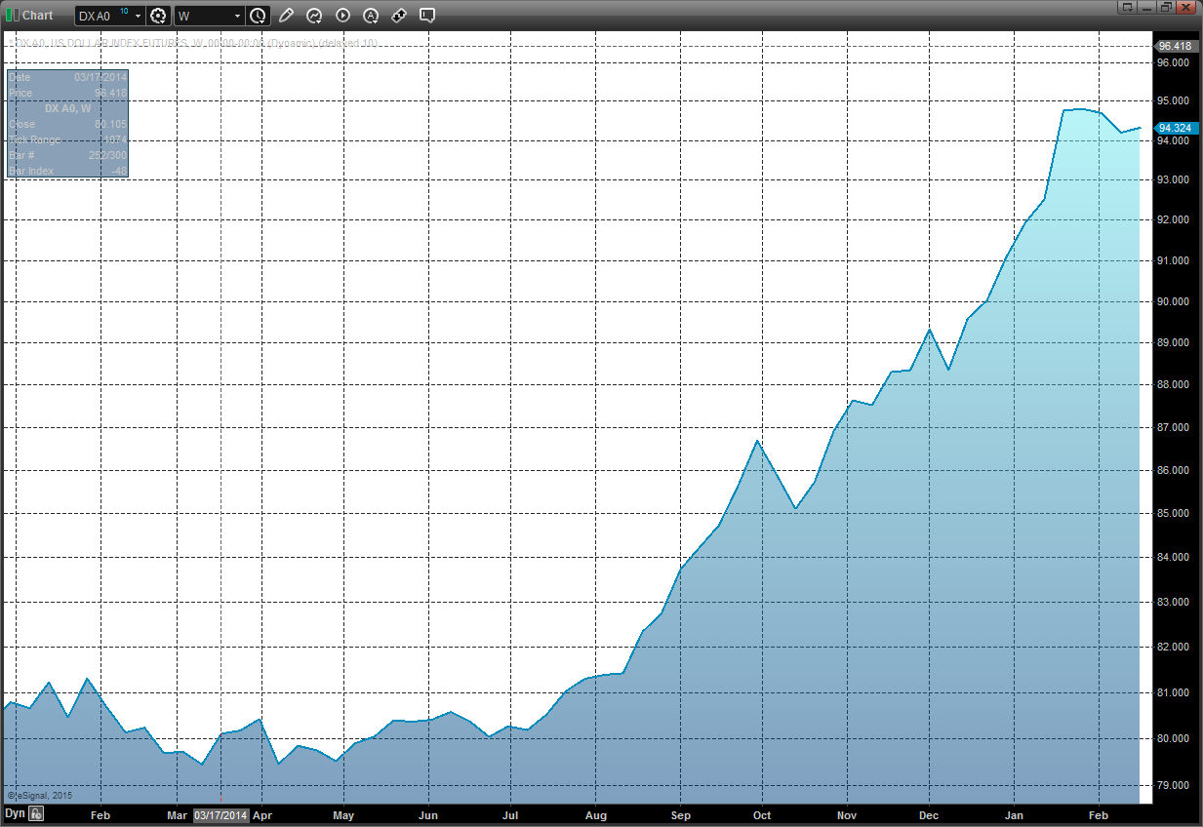Screen dimensions: 1203x827
Task: Open the alerts circled-A icon
Action: (371, 16)
